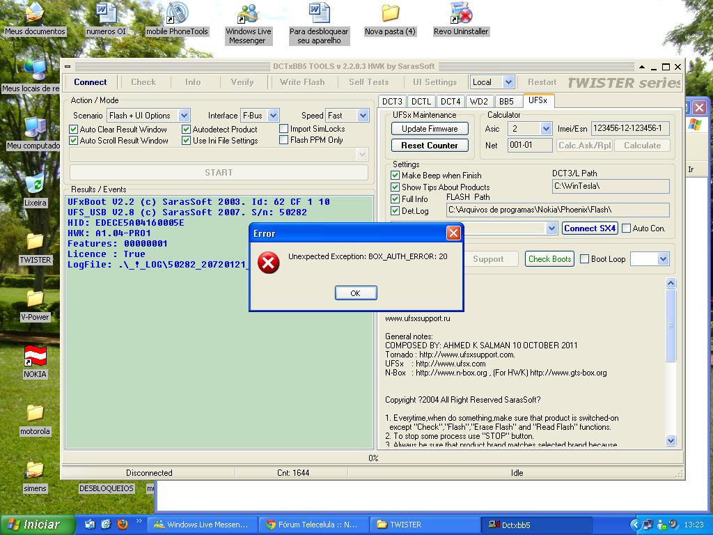Launch the NOKIA desktop shortcut
Viewport: 713px width, 535px height.
tap(35, 362)
